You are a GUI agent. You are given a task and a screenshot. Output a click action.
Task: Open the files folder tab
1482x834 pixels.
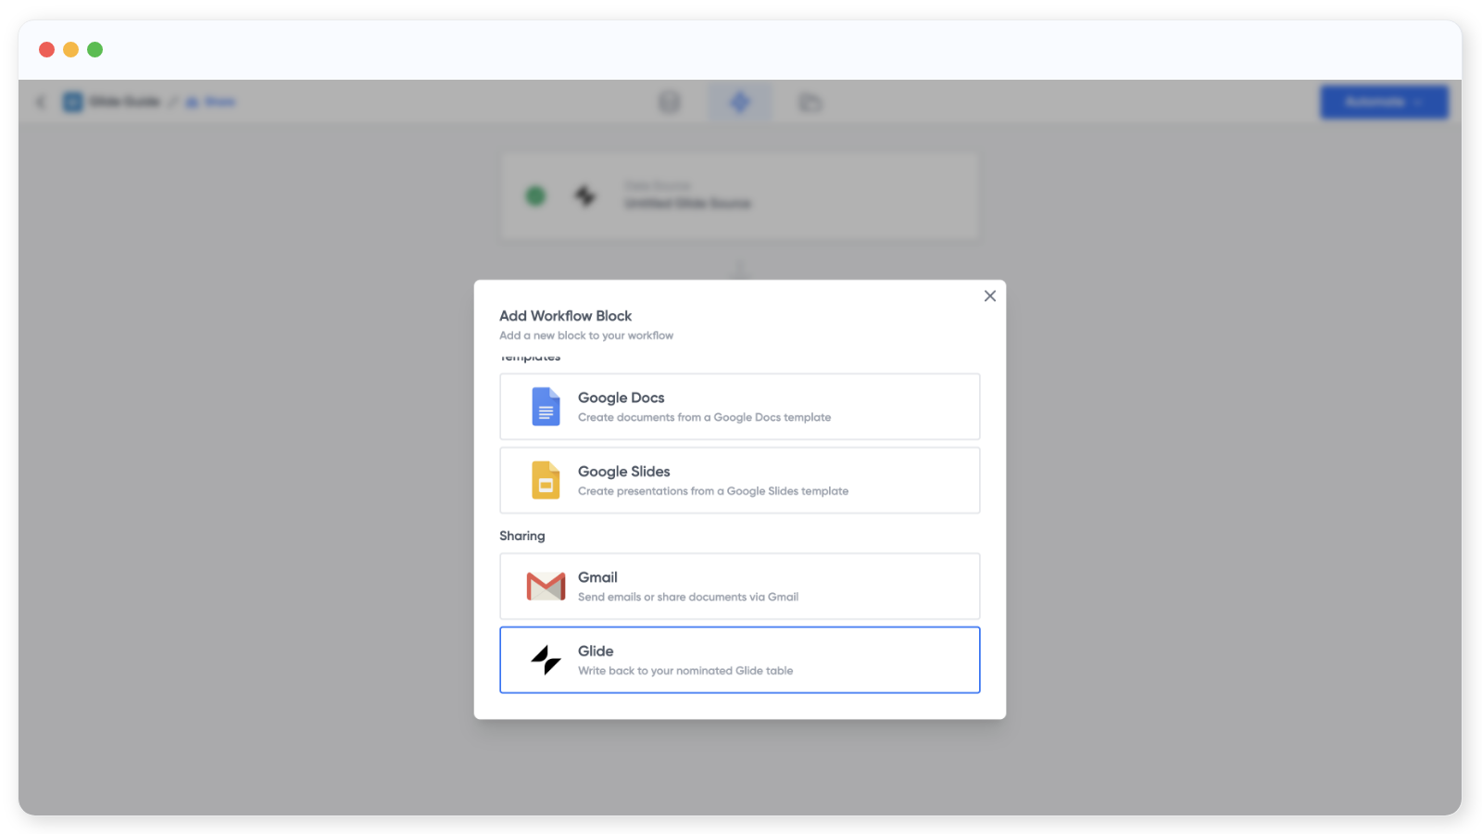(x=810, y=102)
